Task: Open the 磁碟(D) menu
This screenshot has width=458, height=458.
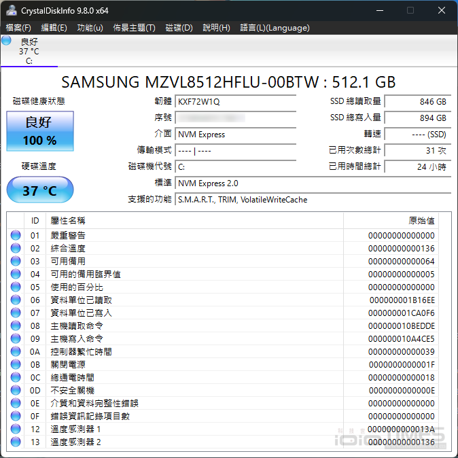Action: [179, 28]
